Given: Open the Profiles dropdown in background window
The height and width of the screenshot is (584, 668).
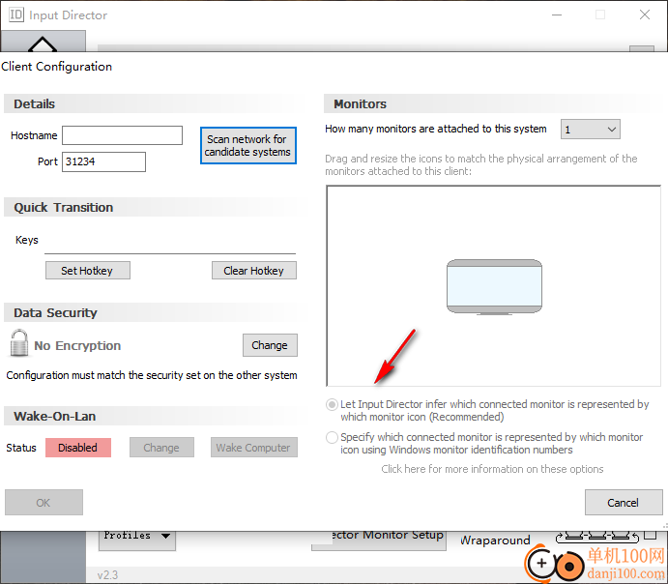Looking at the screenshot, I should [x=136, y=540].
